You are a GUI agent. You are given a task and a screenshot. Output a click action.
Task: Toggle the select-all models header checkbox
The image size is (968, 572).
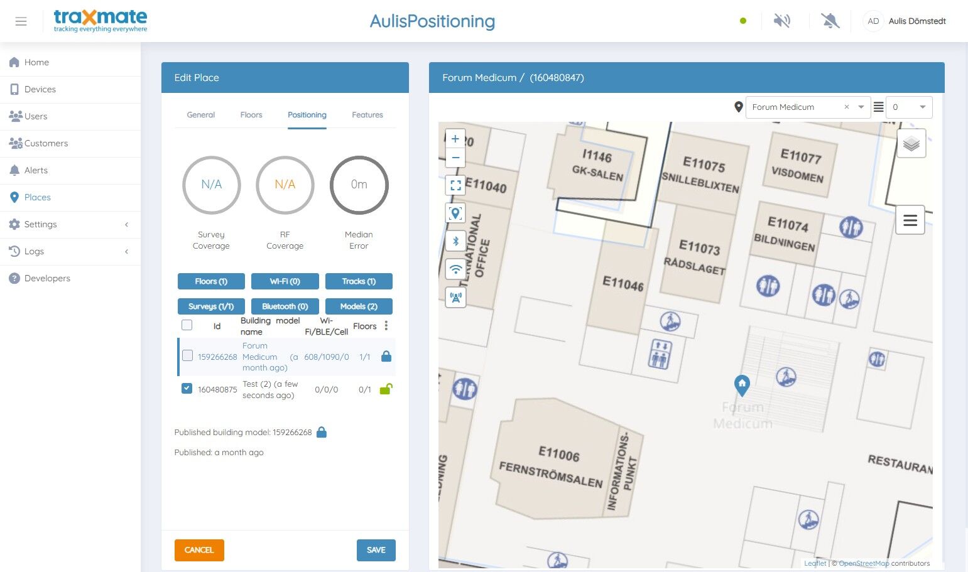pyautogui.click(x=187, y=325)
